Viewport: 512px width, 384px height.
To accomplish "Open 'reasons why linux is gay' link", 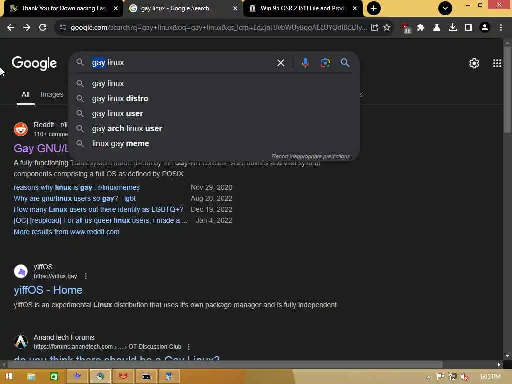I will [x=76, y=188].
